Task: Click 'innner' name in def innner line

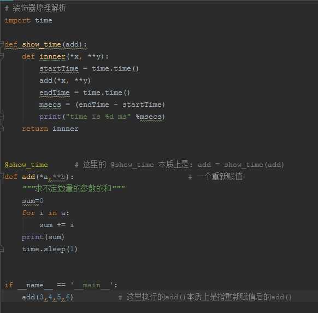Action: point(52,56)
